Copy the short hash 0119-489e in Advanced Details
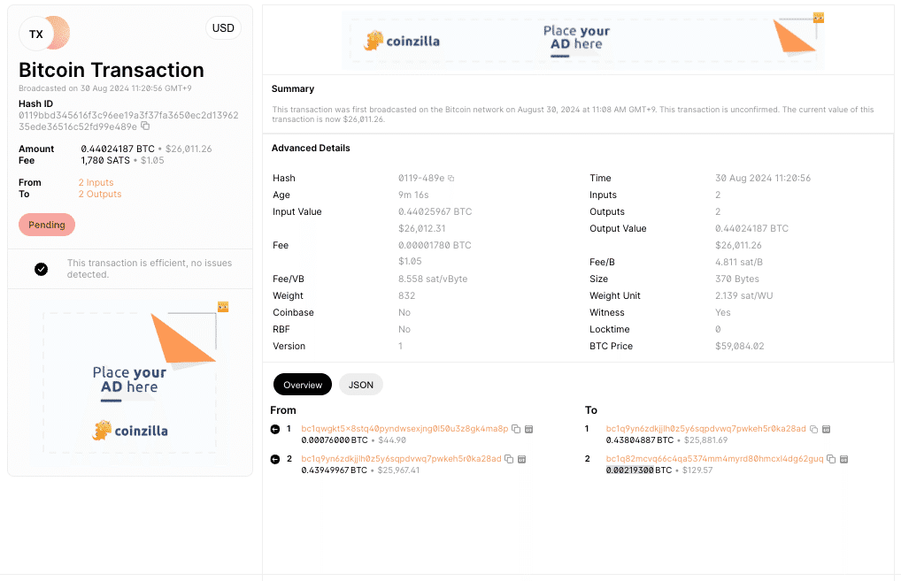901x581 pixels. pos(450,179)
